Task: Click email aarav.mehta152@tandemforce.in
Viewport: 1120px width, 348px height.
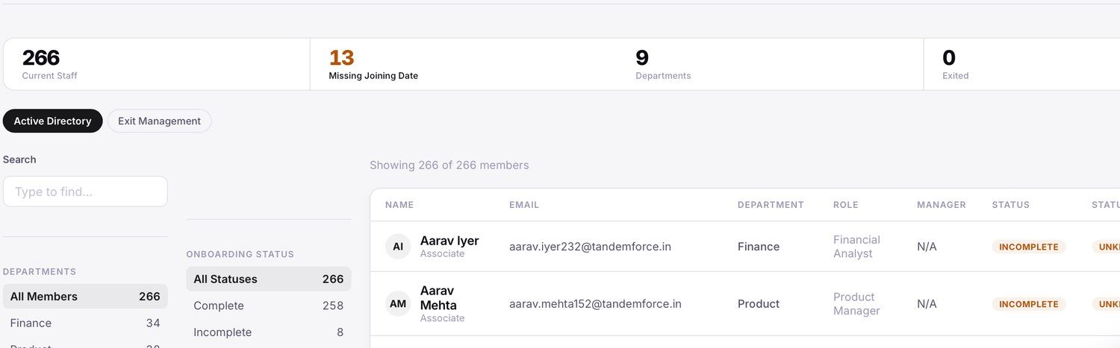Action: click(595, 304)
